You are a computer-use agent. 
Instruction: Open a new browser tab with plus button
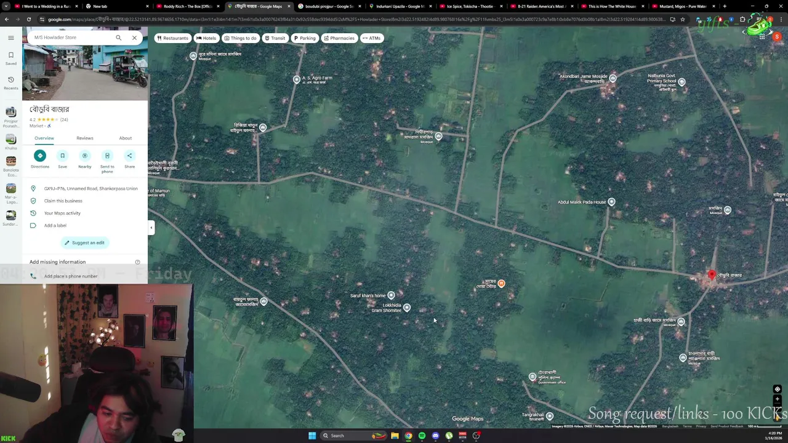(725, 6)
